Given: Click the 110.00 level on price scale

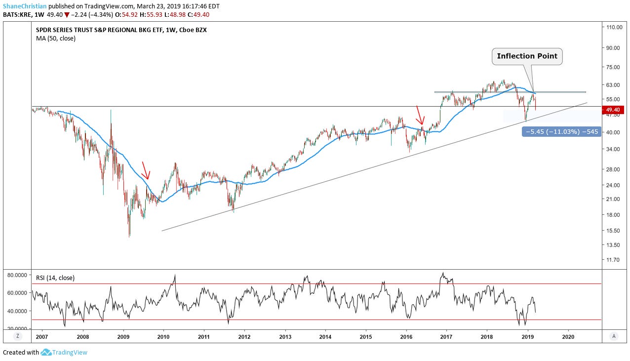Looking at the screenshot, I should (614, 27).
